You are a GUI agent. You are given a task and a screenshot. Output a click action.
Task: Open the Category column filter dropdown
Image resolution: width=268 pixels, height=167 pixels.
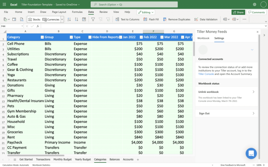pyautogui.click(x=42, y=37)
